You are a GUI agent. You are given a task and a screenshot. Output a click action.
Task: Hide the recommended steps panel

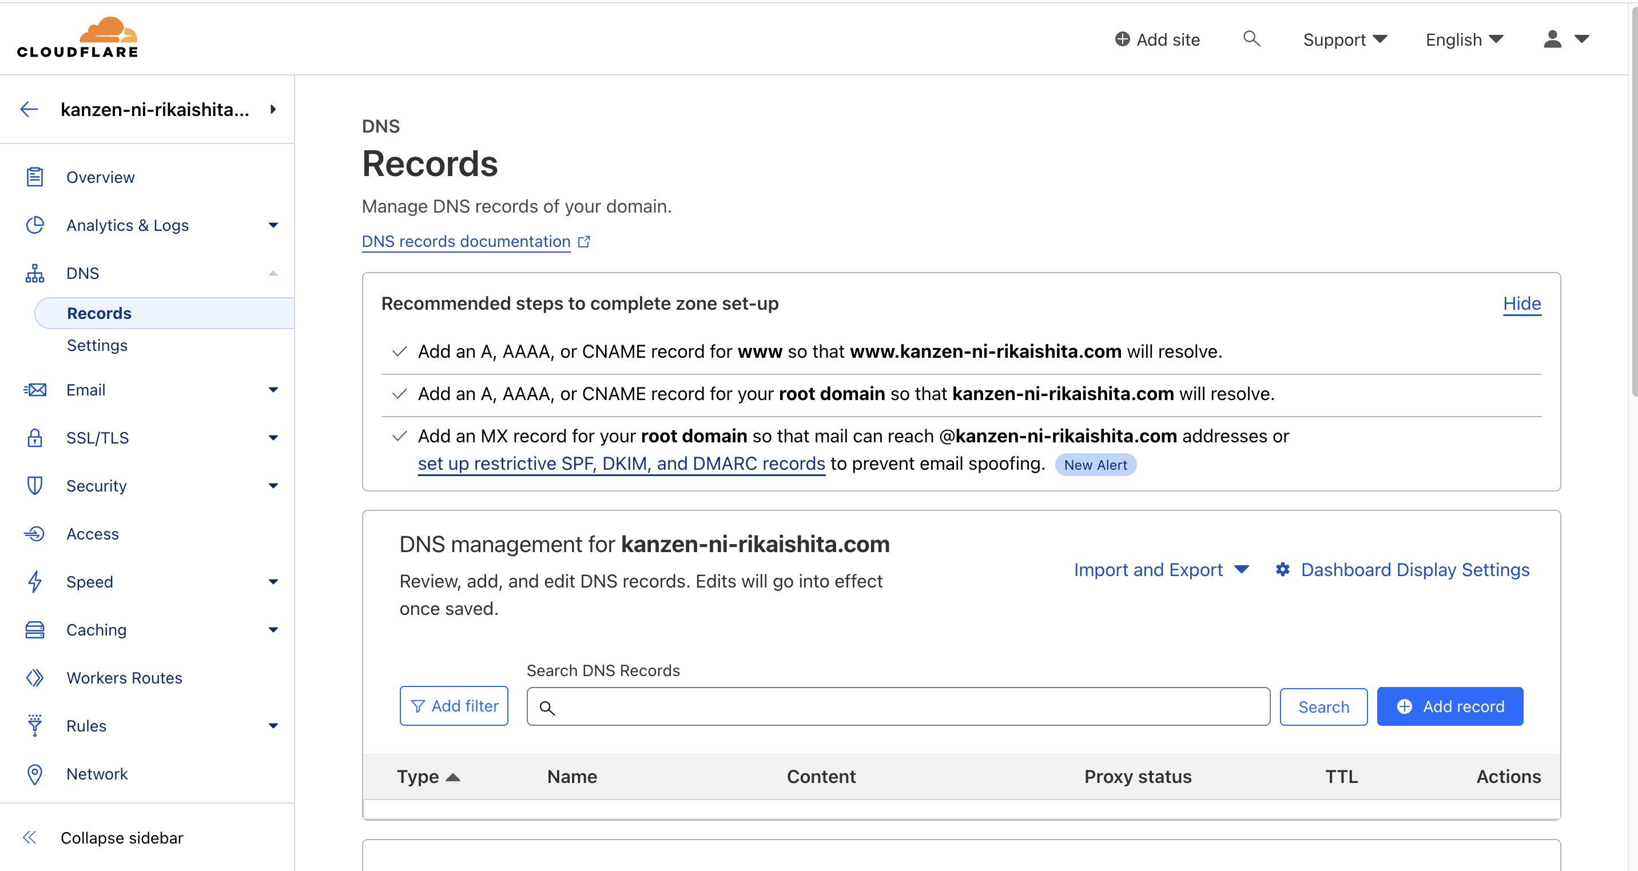coord(1521,303)
